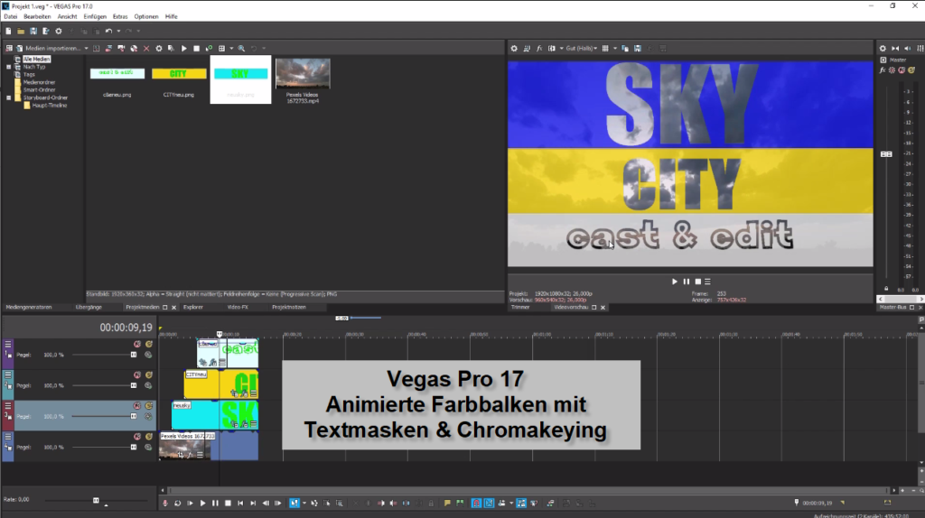Viewport: 925px width, 518px height.
Task: Save project with the floppy disk icon
Action: click(33, 32)
